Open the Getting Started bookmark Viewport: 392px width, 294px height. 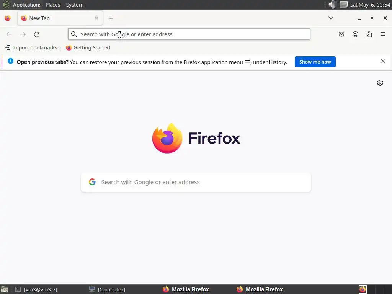[88, 47]
